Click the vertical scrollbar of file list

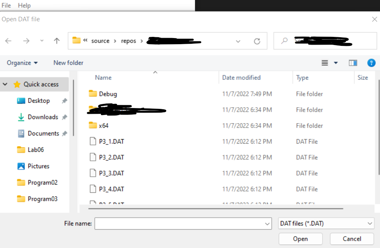point(379,127)
